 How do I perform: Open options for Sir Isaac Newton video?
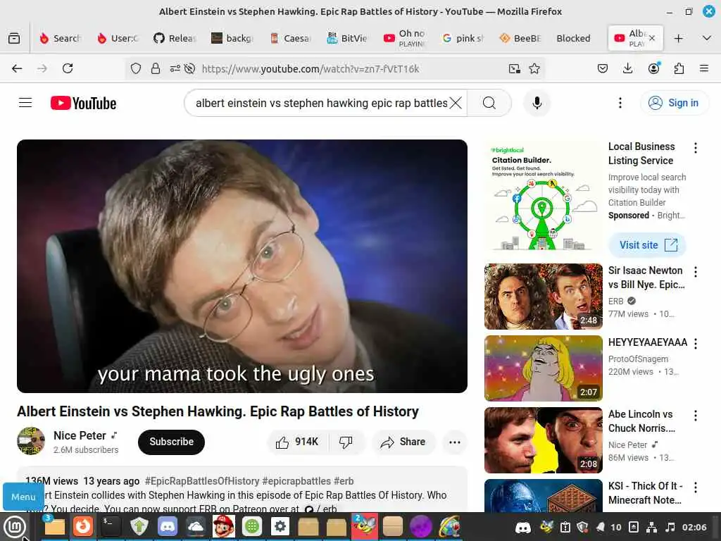pos(695,272)
